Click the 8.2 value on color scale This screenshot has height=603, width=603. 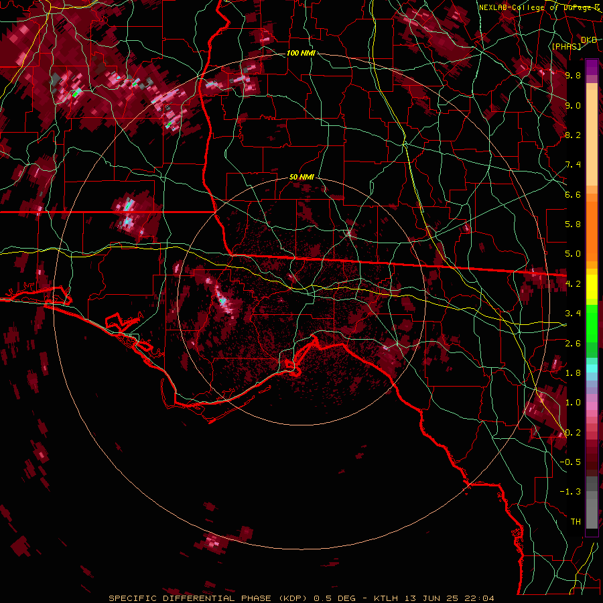573,135
